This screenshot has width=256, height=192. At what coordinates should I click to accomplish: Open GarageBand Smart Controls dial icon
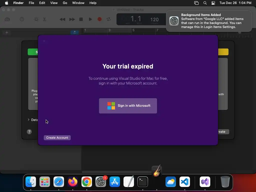click(36, 19)
